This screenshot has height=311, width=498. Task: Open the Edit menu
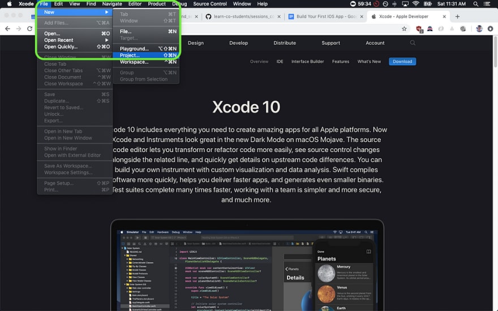[58, 4]
